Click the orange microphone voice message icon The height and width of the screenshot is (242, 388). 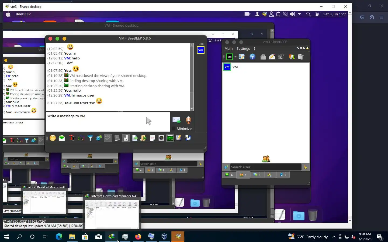[x=188, y=120]
